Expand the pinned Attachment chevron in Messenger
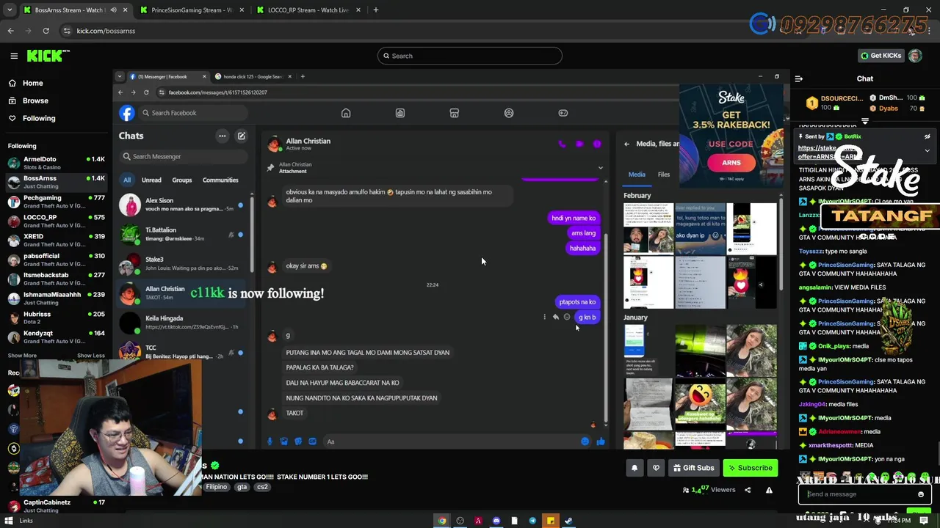 pos(600,168)
